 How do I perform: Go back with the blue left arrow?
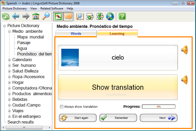click(x=16, y=16)
